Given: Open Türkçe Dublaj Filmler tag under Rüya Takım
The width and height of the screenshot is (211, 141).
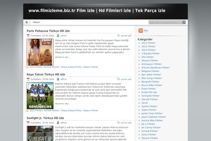Looking at the screenshot, I should click(71, 110).
